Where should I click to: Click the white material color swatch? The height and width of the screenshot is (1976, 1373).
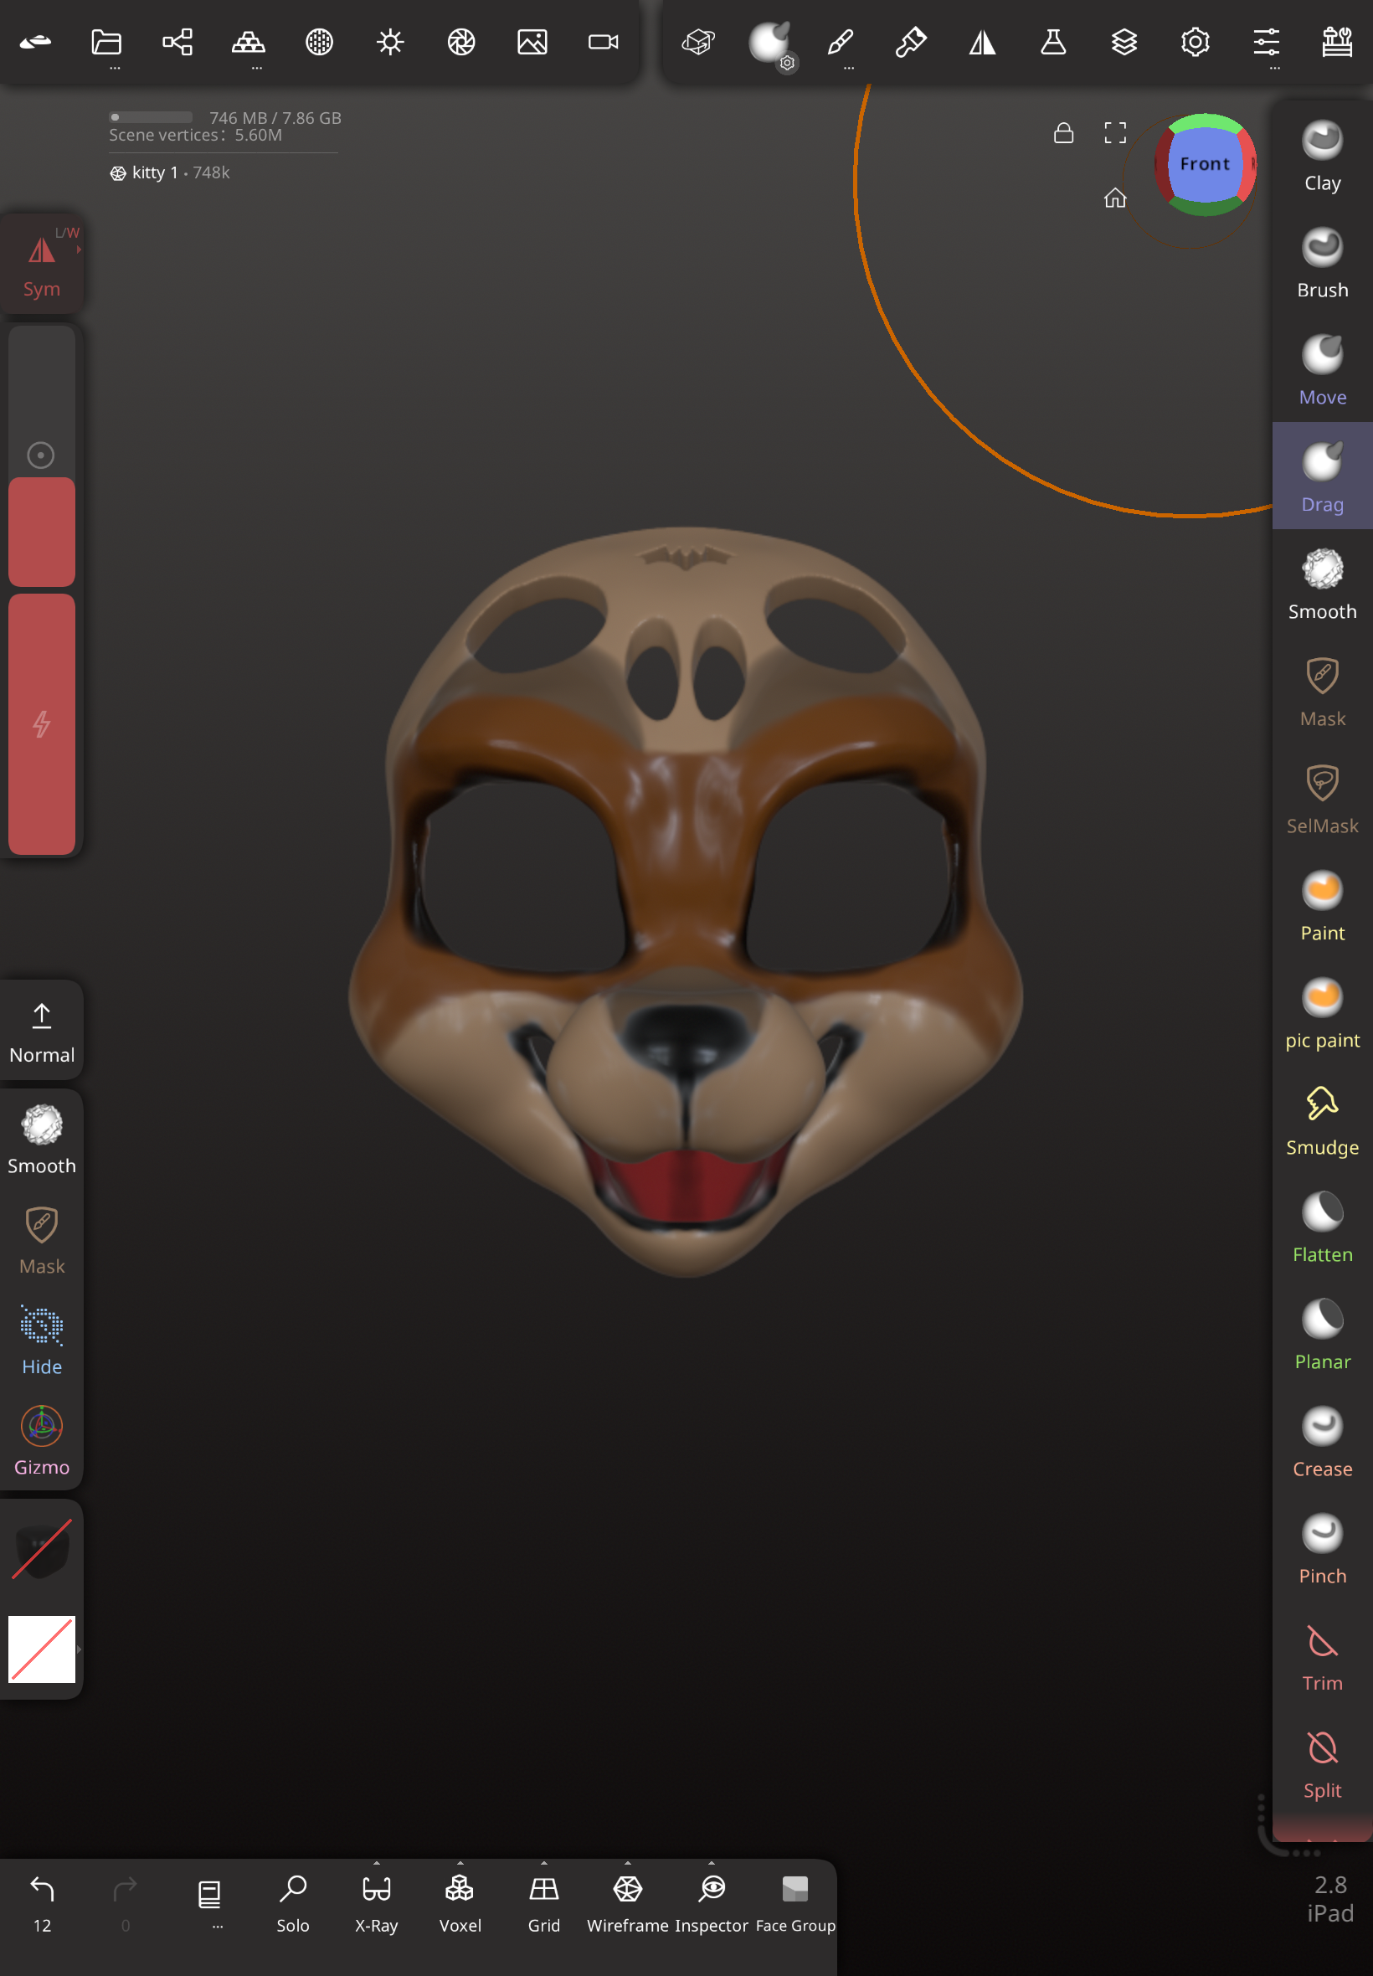[x=41, y=1649]
